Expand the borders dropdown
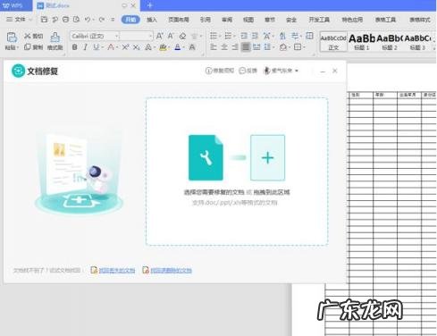The width and height of the screenshot is (437, 336). coord(304,47)
